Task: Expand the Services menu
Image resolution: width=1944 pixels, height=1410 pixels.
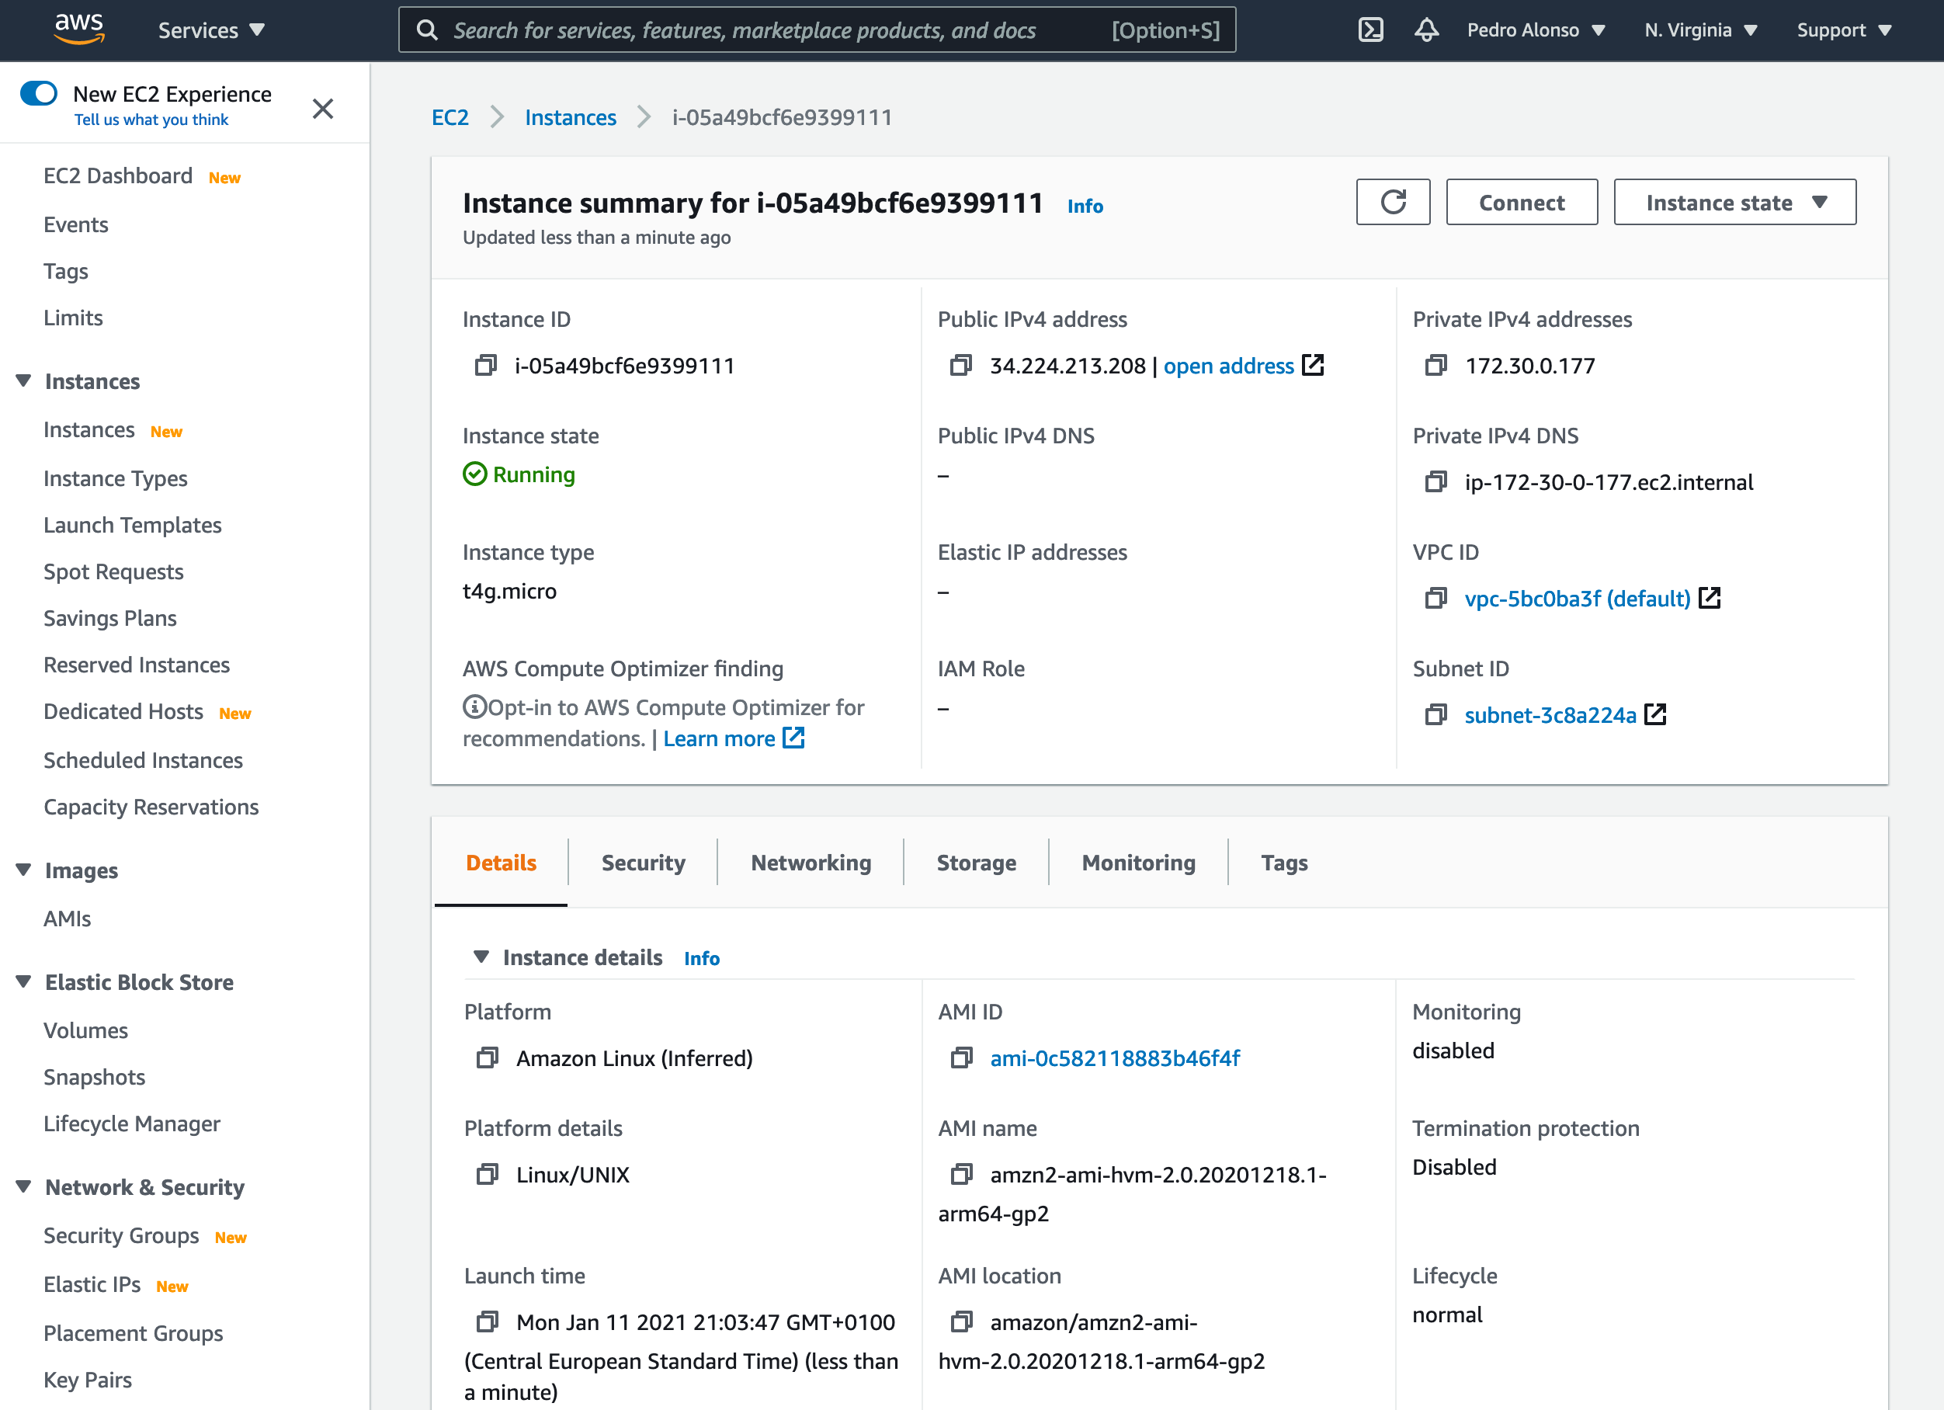Action: click(211, 30)
